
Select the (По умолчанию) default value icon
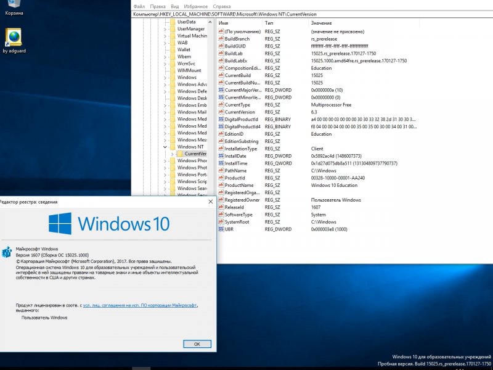(221, 31)
